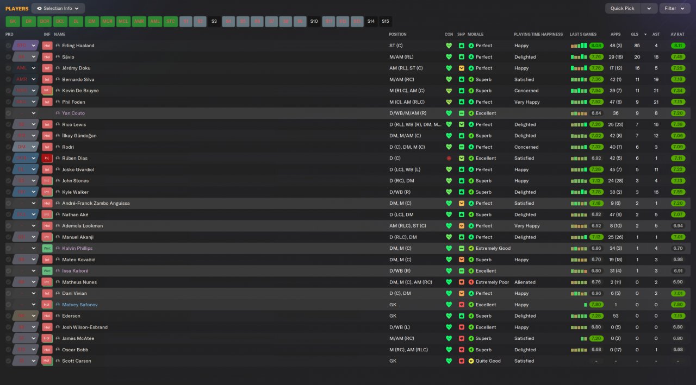Click Kevin De Bruyne's condition heart icon

click(x=449, y=91)
